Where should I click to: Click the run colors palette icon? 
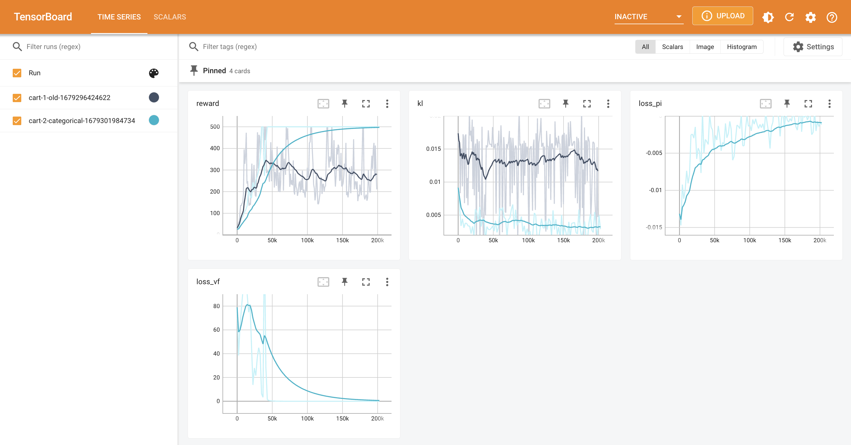click(x=154, y=73)
